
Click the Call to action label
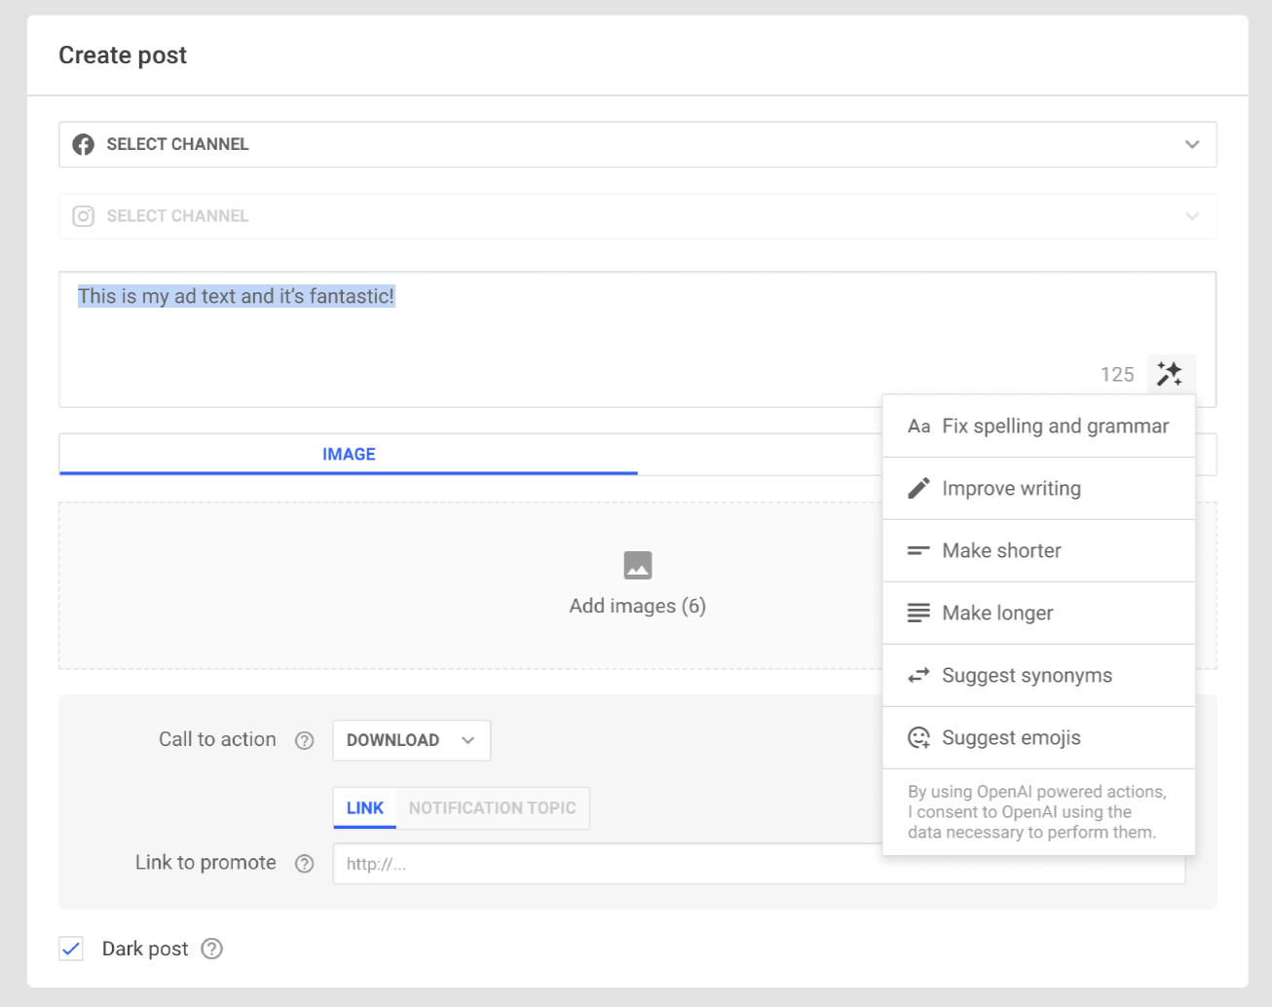pos(217,740)
